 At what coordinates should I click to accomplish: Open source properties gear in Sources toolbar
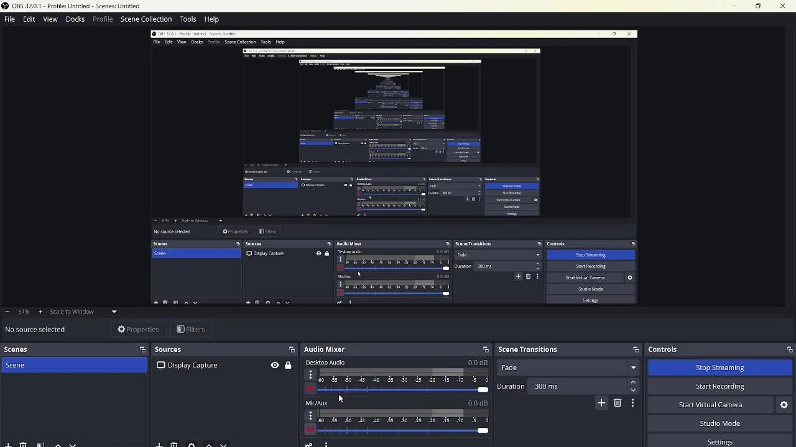click(192, 445)
